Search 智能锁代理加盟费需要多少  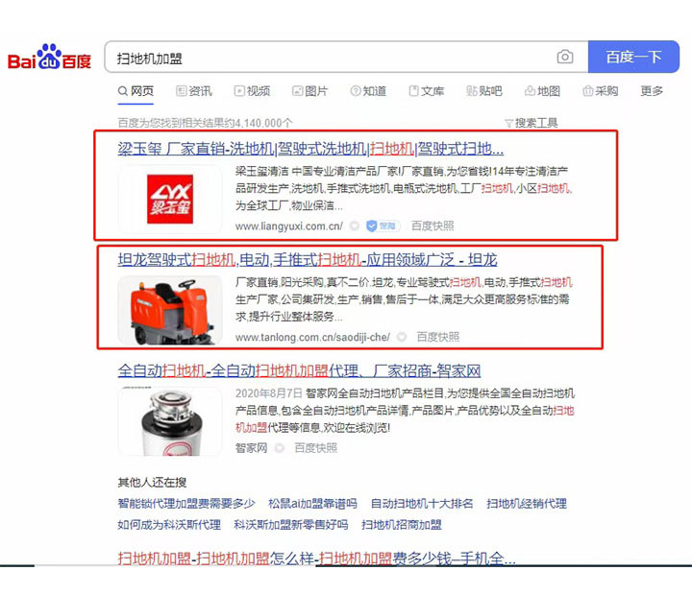186,503
